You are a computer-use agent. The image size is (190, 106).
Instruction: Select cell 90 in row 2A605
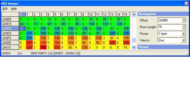click(99, 43)
